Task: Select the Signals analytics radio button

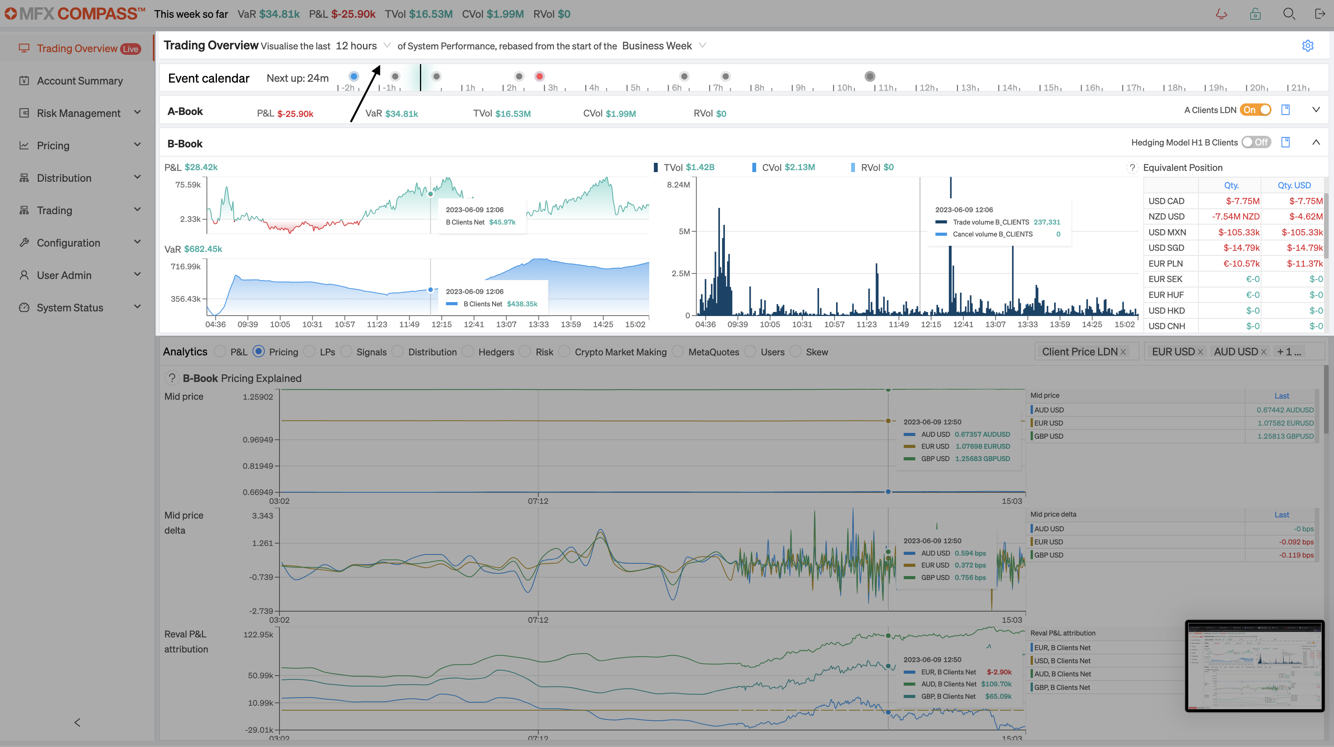Action: [346, 352]
